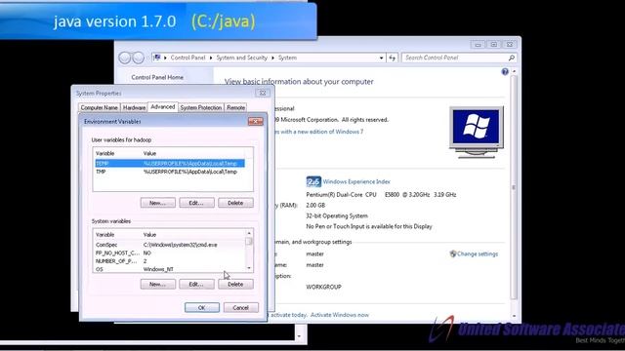
Task: Open the new edition of Windows 7 link
Action: pos(319,132)
